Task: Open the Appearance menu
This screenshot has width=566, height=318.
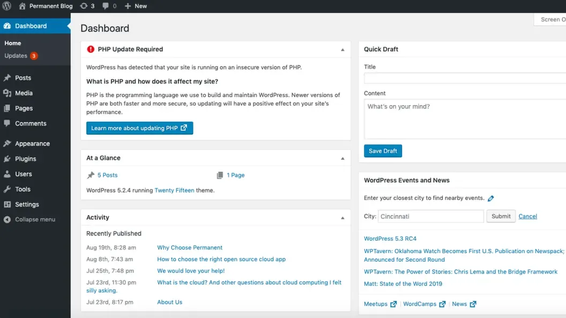Action: tap(33, 143)
